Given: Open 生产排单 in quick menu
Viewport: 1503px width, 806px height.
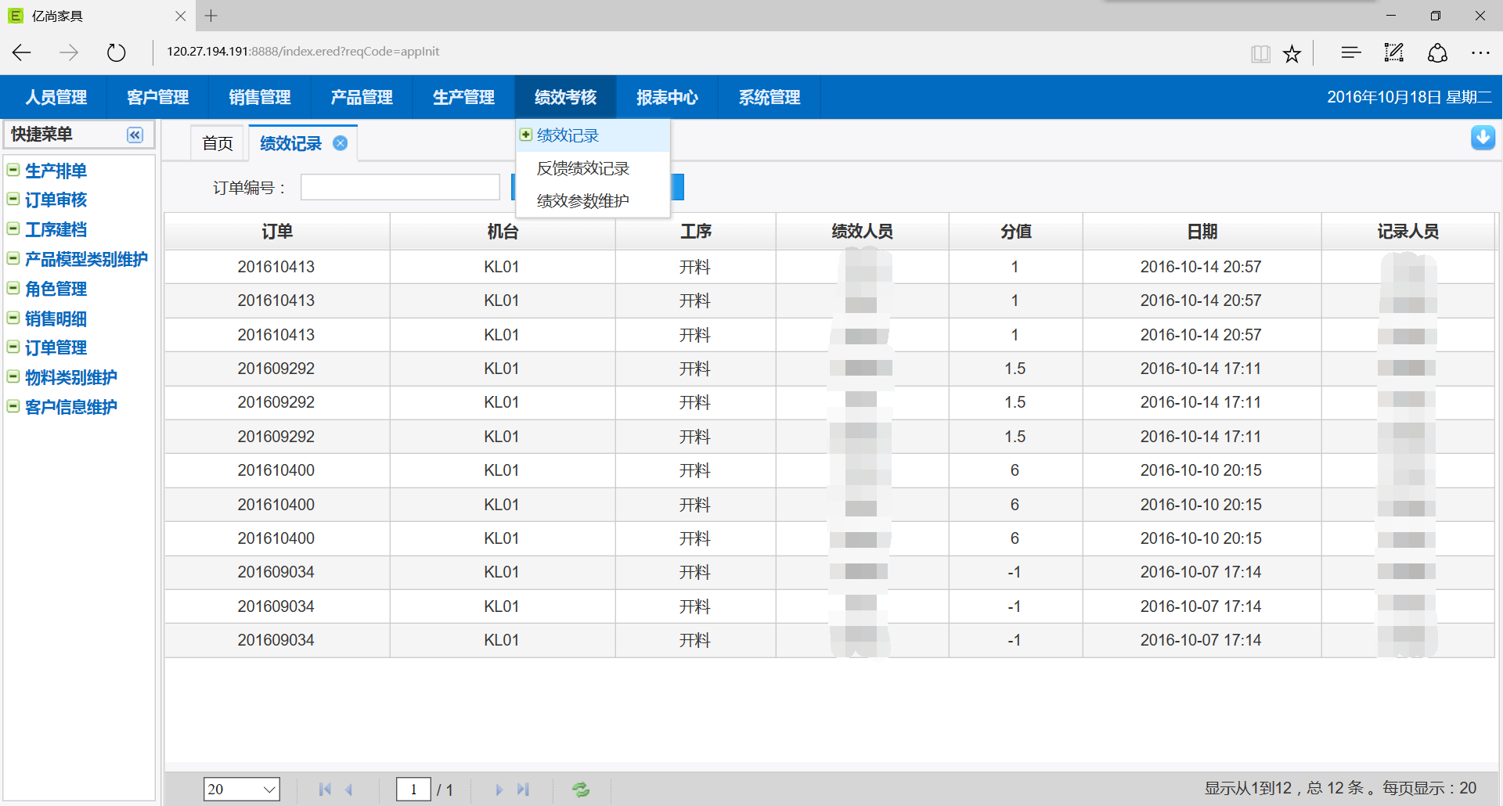Looking at the screenshot, I should click(56, 171).
